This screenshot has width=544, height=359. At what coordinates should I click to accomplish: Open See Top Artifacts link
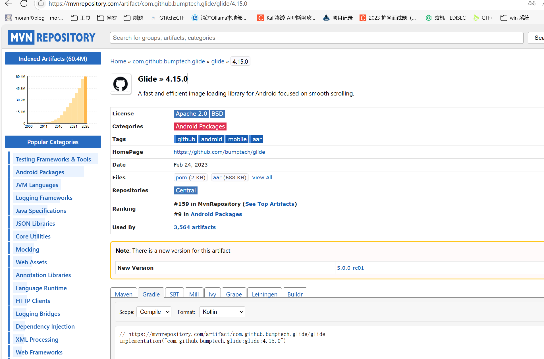[270, 204]
